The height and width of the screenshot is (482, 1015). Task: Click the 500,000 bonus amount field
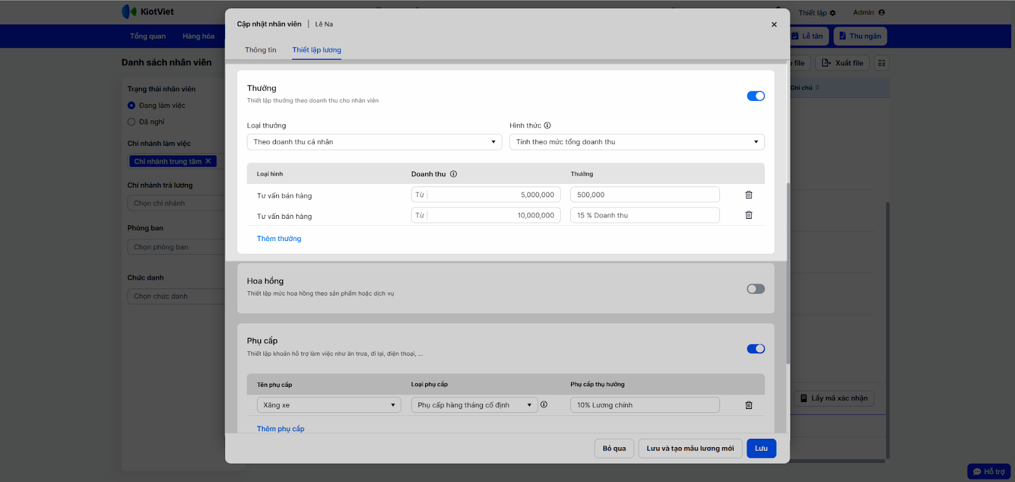click(x=645, y=195)
